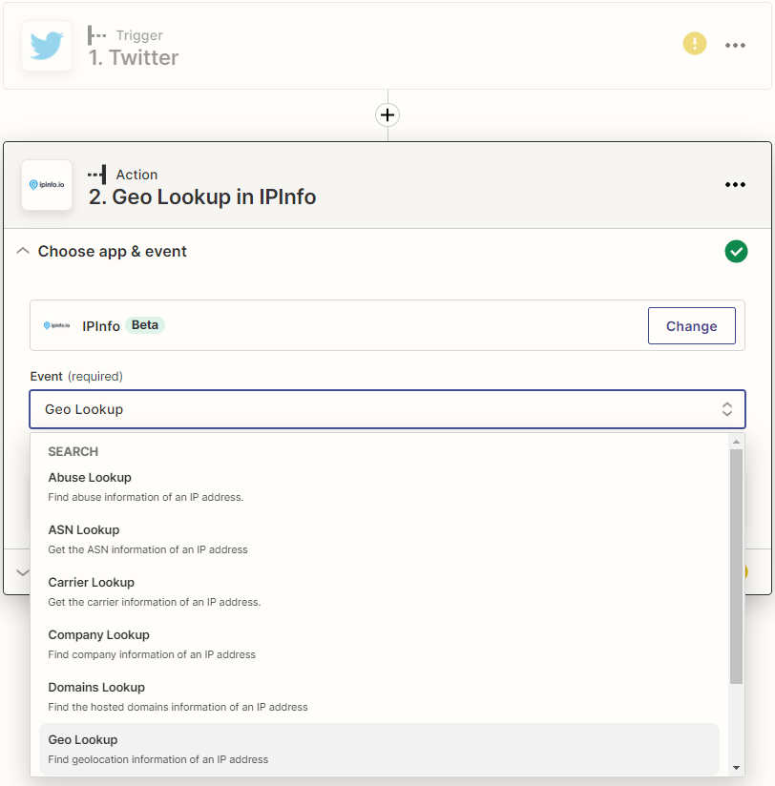Click the green checkmark status icon

[x=736, y=251]
